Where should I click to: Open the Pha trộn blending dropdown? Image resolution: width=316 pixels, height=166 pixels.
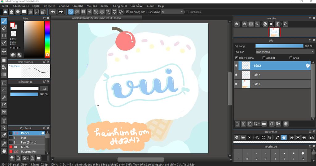[285, 52]
